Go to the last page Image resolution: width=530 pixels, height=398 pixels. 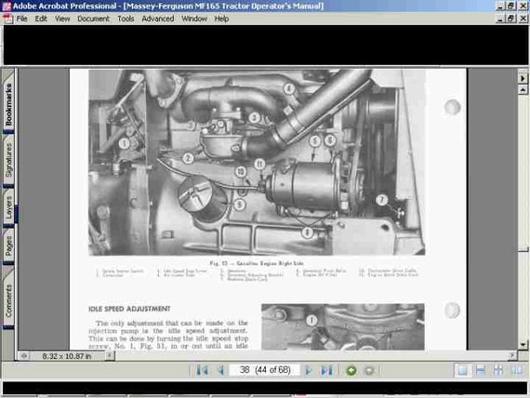coord(326,371)
